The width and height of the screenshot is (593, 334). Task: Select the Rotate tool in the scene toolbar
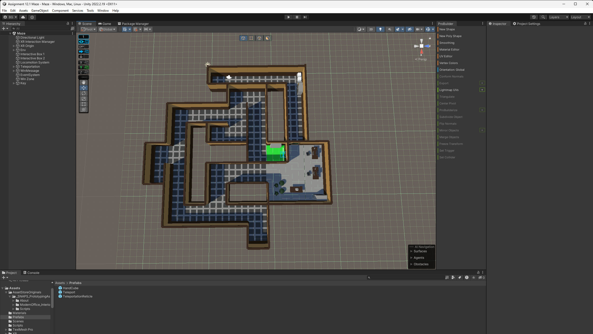(x=84, y=93)
